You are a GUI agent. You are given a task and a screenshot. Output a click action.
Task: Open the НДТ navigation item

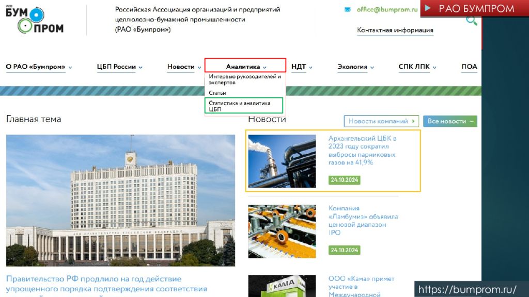(x=299, y=67)
